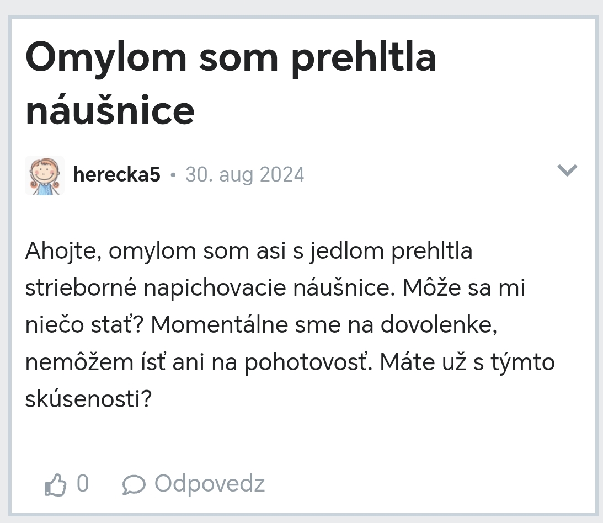This screenshot has width=603, height=523.
Task: Open the herecka5 username profile link
Action: (116, 175)
